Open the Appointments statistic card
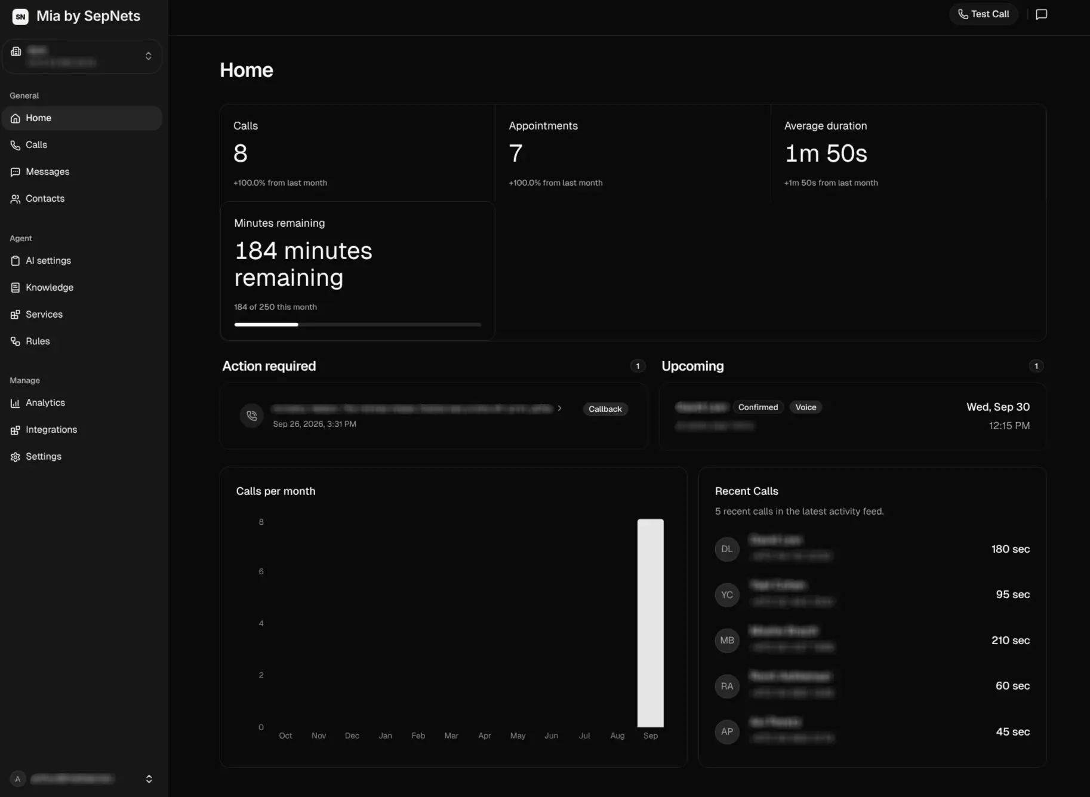Screen dimensions: 1090x797 (633, 153)
